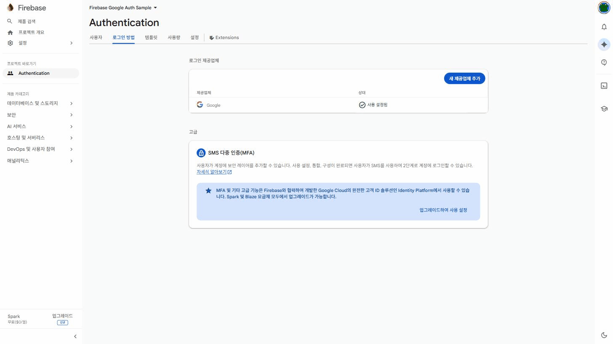Screen dimensions: 613x344
Task: Open the 사용량 tab
Action: coord(174,37)
